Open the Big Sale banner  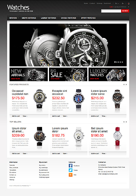[68, 74]
